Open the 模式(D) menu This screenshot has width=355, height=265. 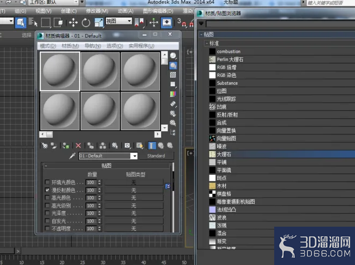click(48, 46)
